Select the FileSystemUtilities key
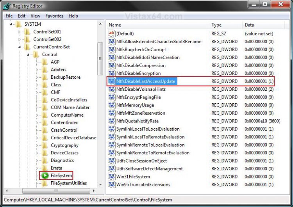 click(68, 183)
